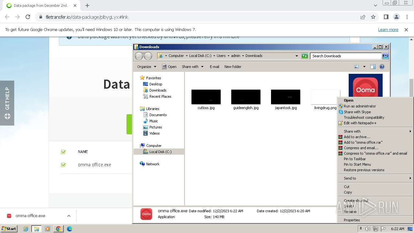Click the Explorer Forward navigation button
414x233 pixels.
[x=148, y=56]
